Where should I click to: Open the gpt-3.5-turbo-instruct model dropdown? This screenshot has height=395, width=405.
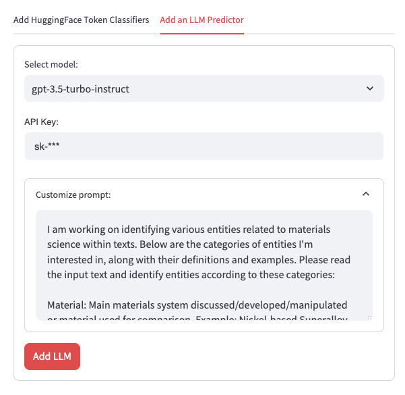point(204,88)
